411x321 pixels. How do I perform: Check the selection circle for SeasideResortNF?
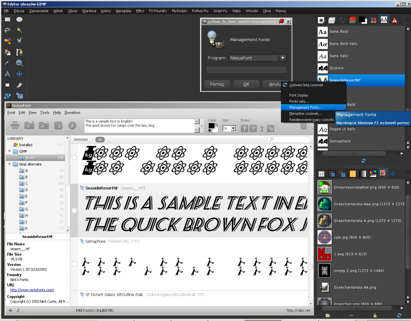click(x=74, y=211)
